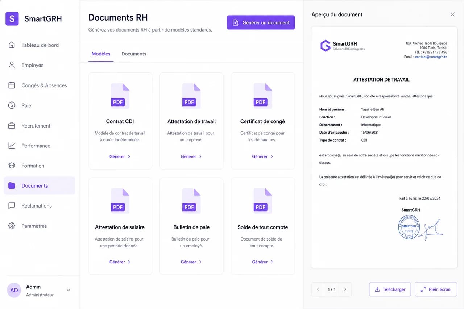The height and width of the screenshot is (309, 464).
Task: Open the Performance menu item
Action: click(x=40, y=146)
